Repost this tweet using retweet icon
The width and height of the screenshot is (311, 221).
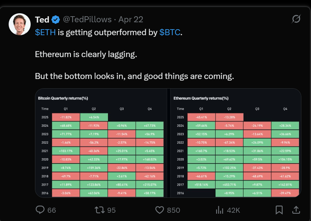99,210
